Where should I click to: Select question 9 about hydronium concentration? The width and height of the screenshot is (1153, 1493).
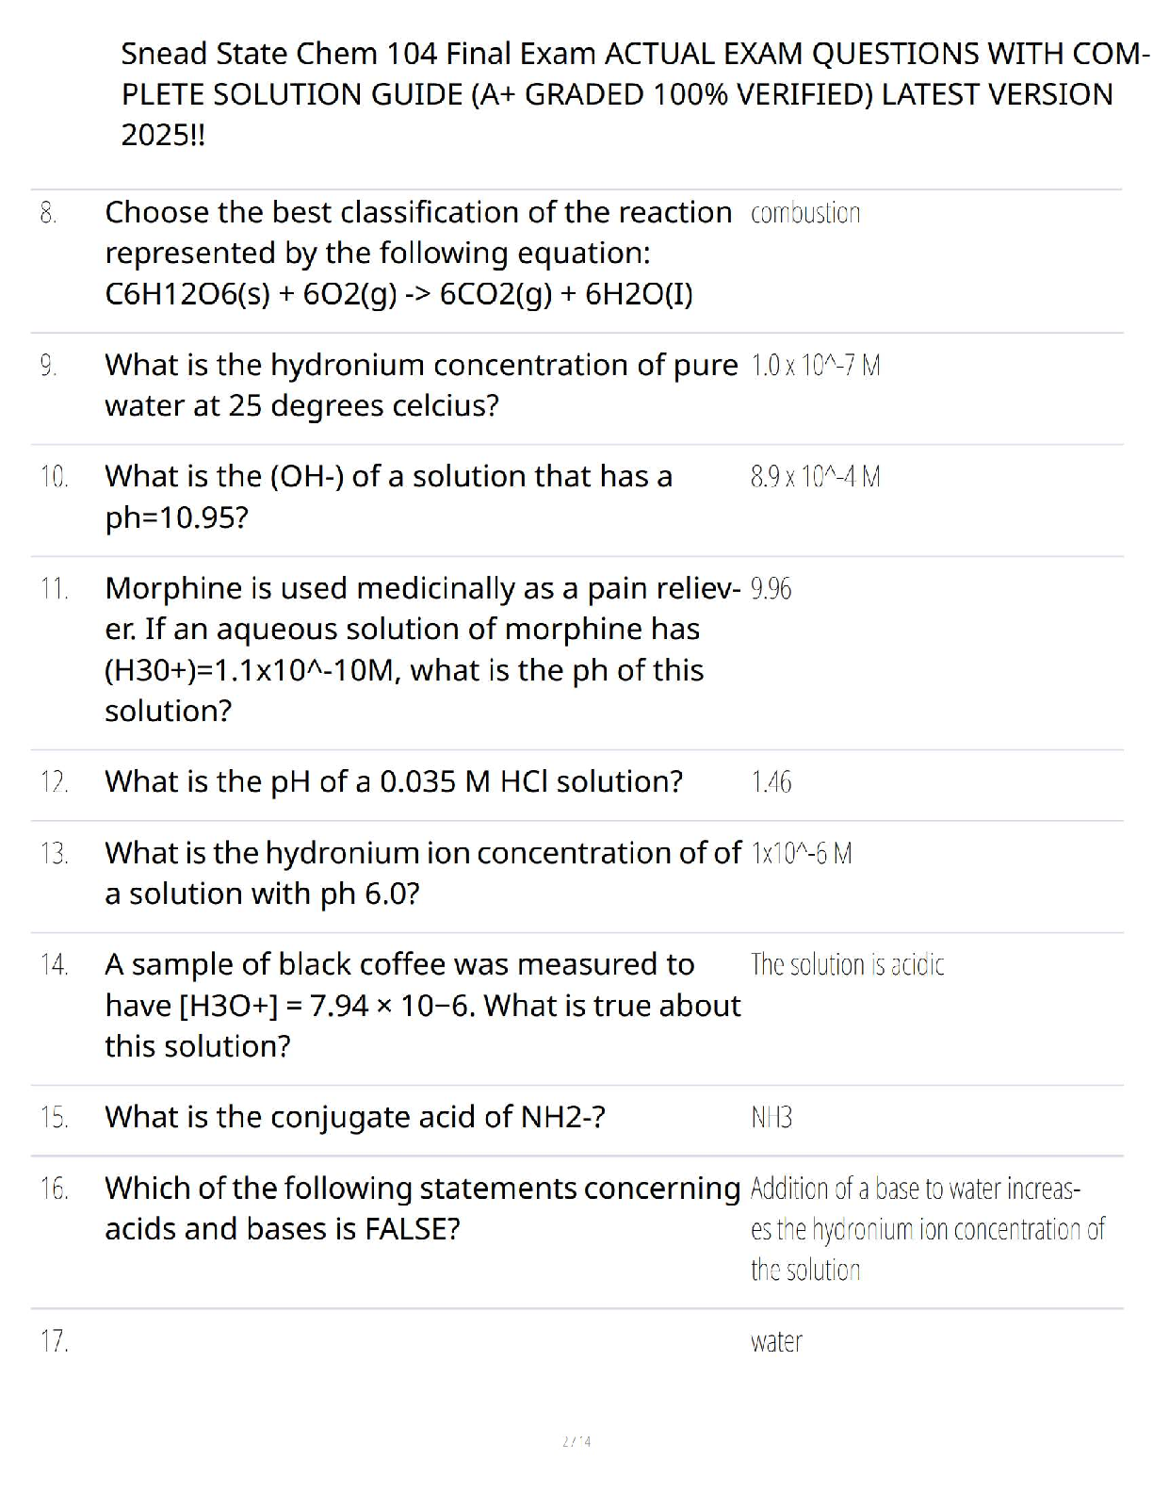coord(421,385)
